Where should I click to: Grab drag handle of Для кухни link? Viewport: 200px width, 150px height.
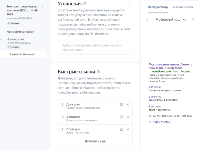pyautogui.click(x=63, y=105)
